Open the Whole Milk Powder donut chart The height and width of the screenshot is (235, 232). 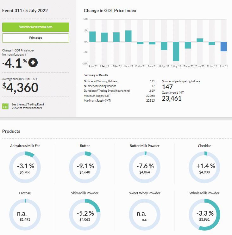point(204,215)
